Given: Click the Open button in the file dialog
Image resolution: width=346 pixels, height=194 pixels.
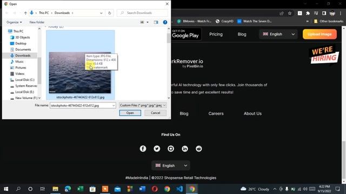Looking at the screenshot, I should (x=130, y=113).
